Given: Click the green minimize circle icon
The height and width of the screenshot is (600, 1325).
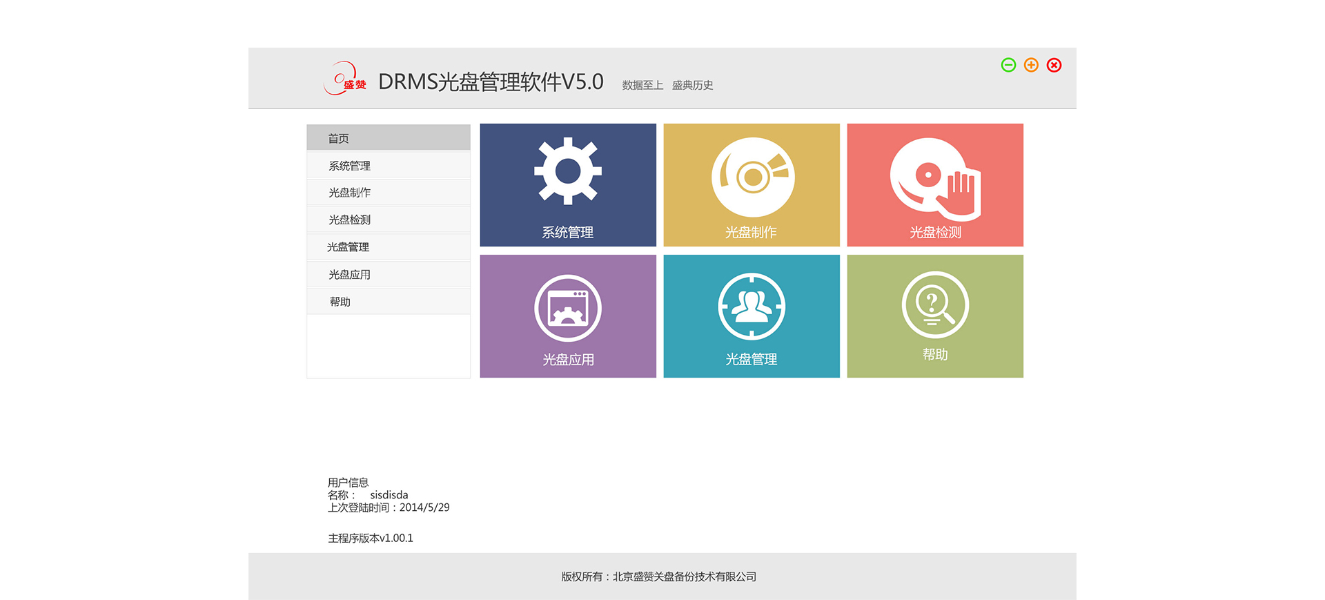Looking at the screenshot, I should pyautogui.click(x=1008, y=65).
